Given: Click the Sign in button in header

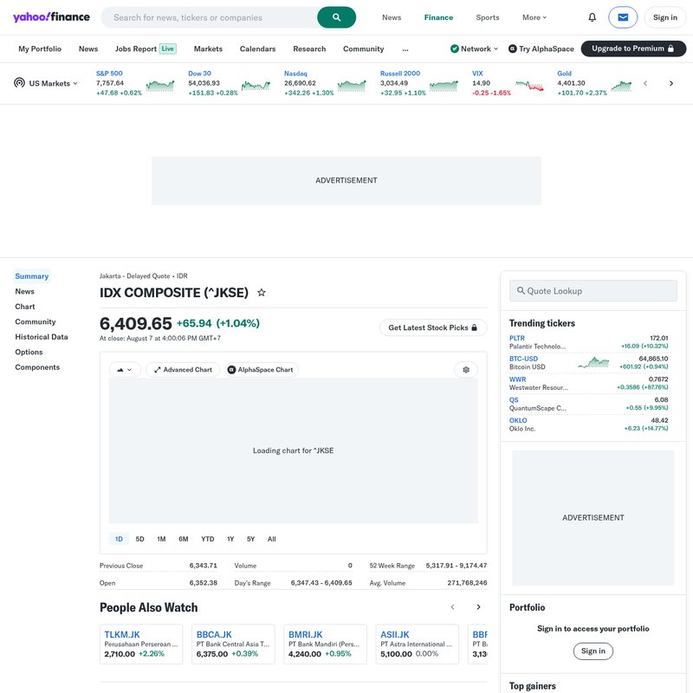Looking at the screenshot, I should [x=664, y=17].
